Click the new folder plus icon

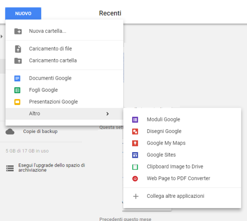click(x=18, y=31)
